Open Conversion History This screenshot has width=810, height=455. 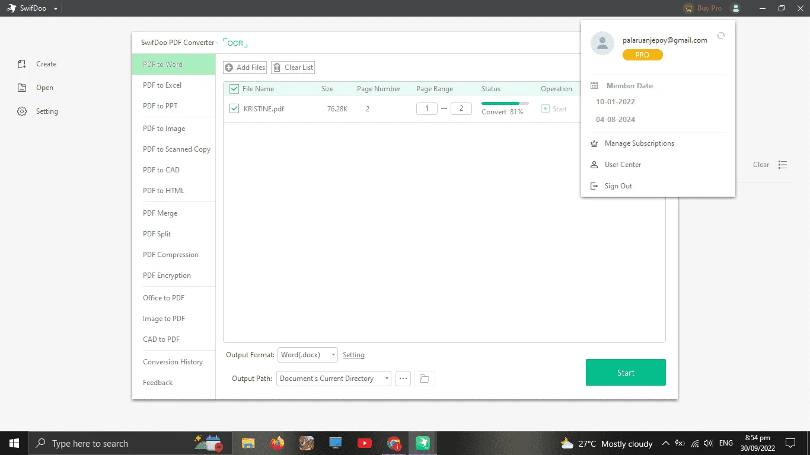(x=174, y=362)
